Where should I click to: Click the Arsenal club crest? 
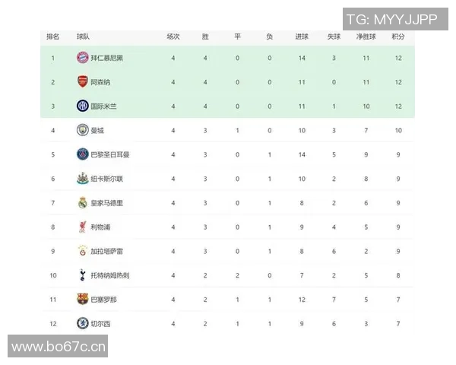pyautogui.click(x=82, y=81)
